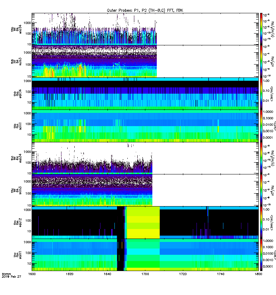Click the "100" y-axis tick of thb fff scm3 panel

[x=28, y=65]
